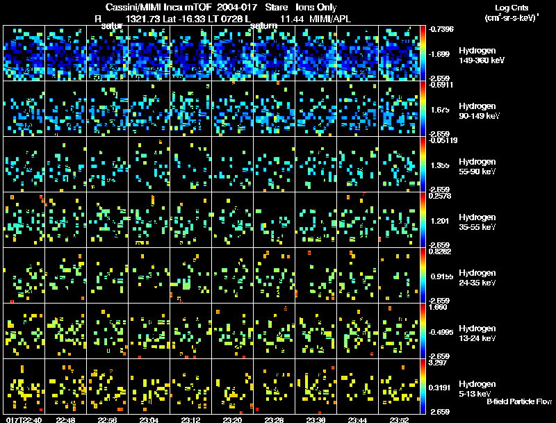This screenshot has width=556, height=423.
Task: Click the -1.699 colorbar midpoint value
Action: click(440, 54)
